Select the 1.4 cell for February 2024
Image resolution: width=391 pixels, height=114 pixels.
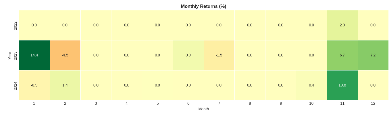coord(65,85)
